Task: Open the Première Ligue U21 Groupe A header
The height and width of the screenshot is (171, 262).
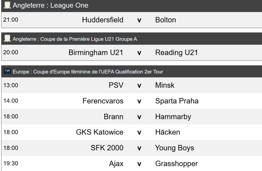Action: [x=75, y=39]
